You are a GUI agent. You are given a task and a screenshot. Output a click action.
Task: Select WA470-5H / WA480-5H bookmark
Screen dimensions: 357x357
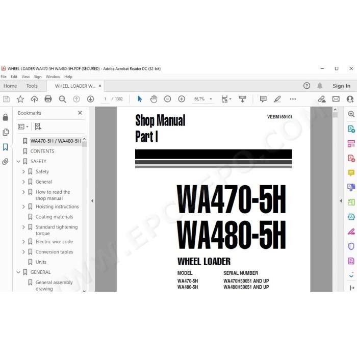pyautogui.click(x=56, y=141)
